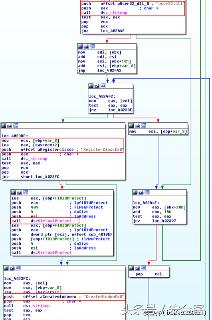Click the group icon on the loc_4023BE block
This screenshot has height=320, width=212.
click(x=16, y=126)
